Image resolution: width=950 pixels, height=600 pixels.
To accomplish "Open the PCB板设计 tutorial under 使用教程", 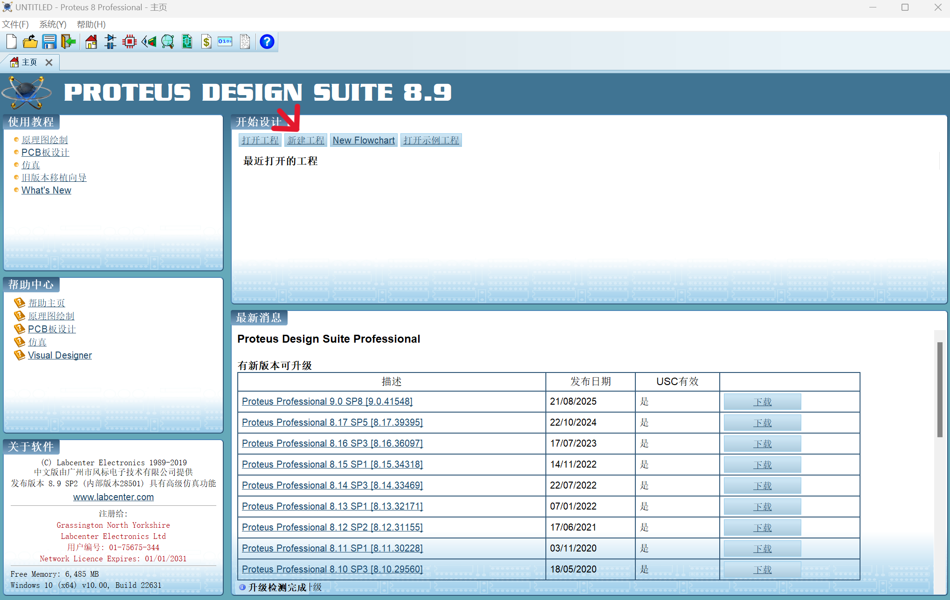I will coord(45,152).
